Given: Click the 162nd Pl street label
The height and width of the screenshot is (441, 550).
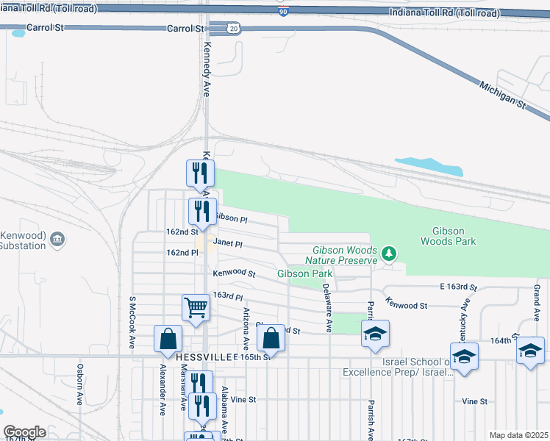Looking at the screenshot, I should [182, 252].
